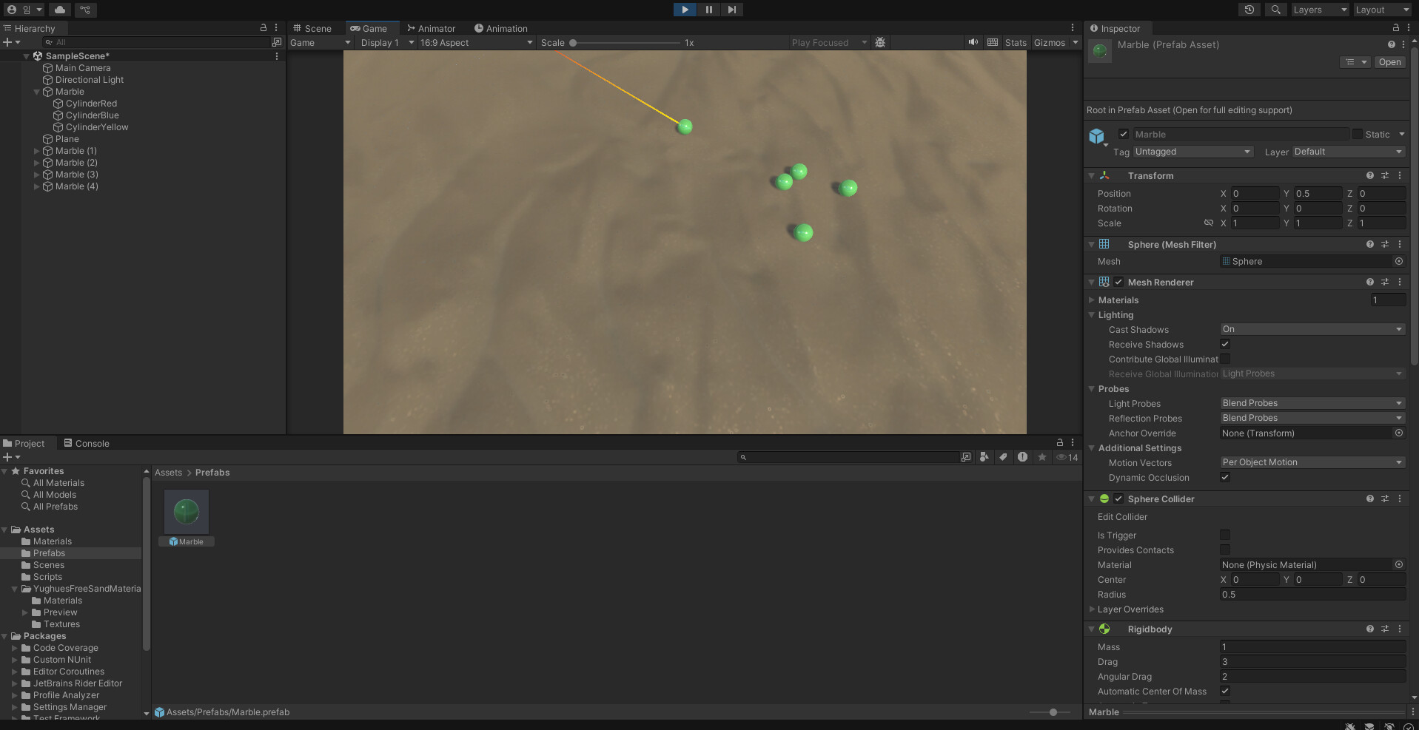1419x730 pixels.
Task: Click the Play button in toolbar
Action: point(685,10)
